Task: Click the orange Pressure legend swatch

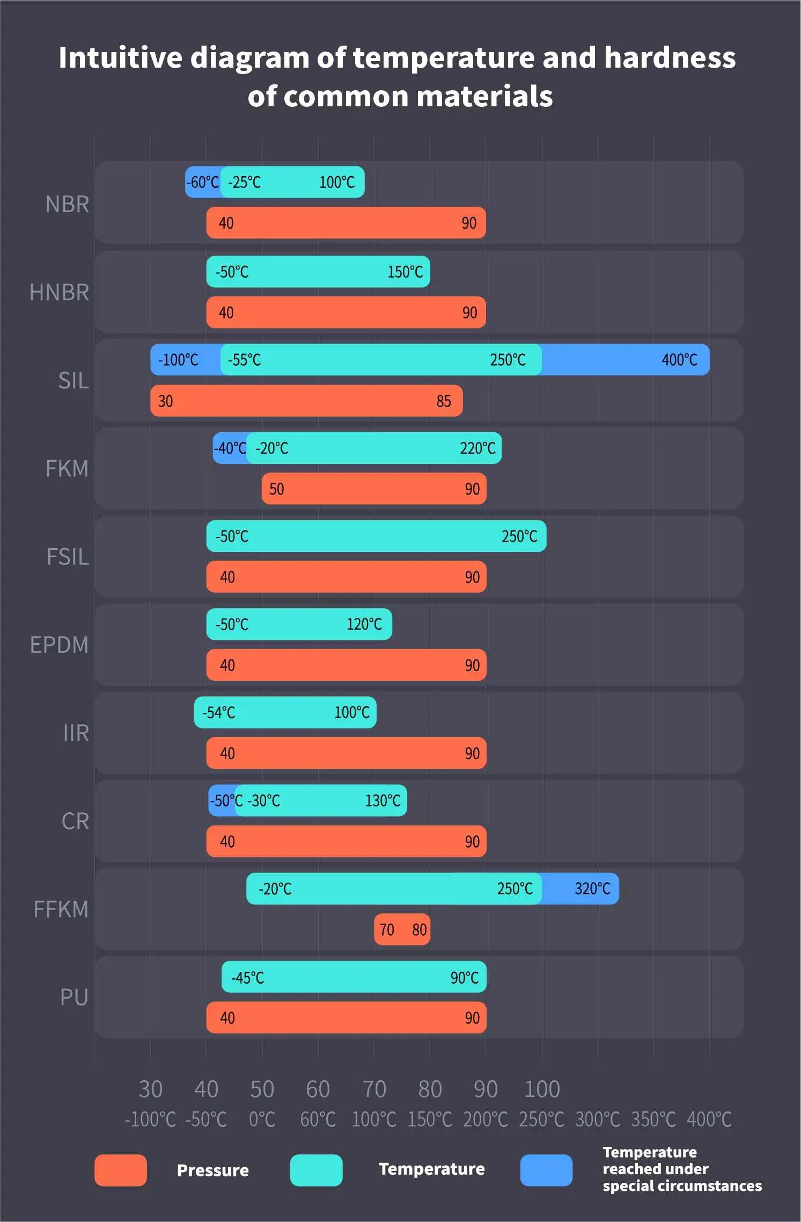Action: click(x=121, y=1170)
